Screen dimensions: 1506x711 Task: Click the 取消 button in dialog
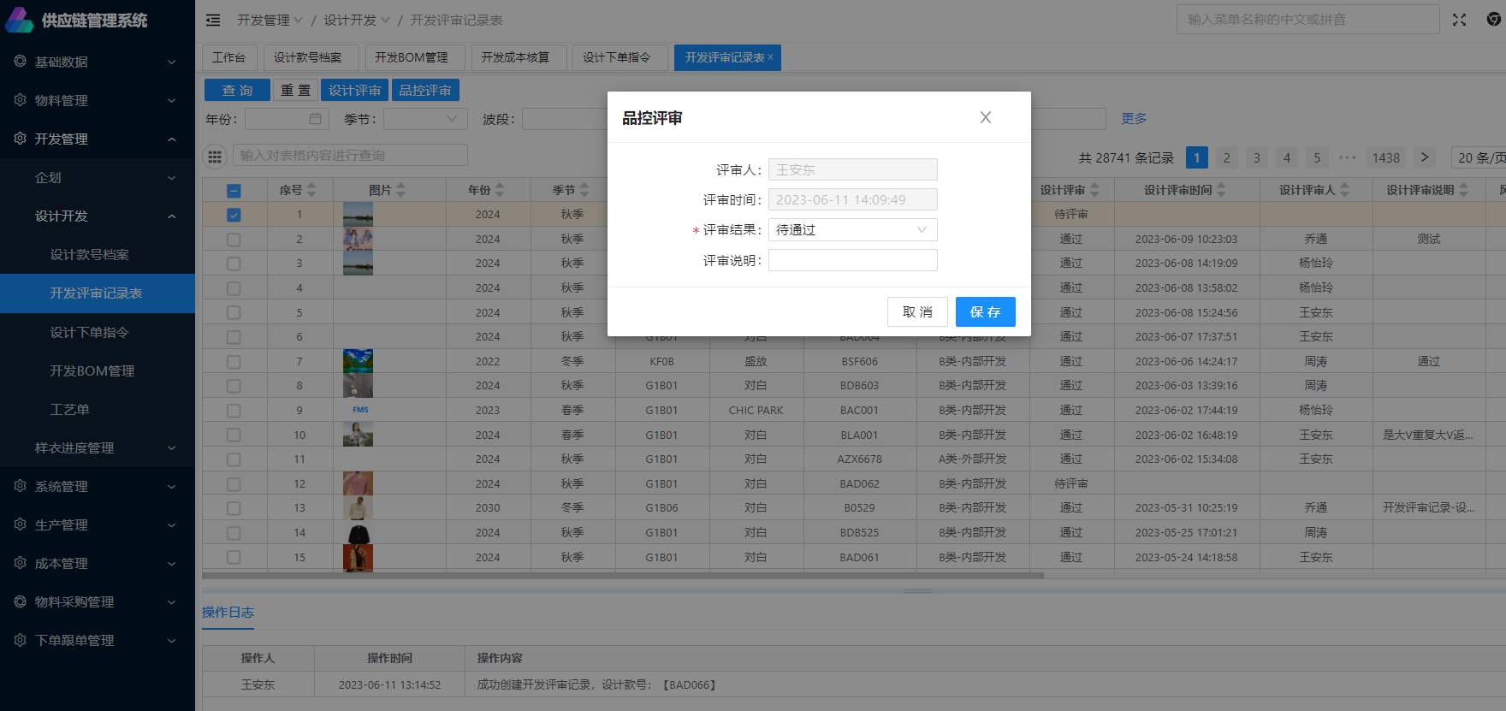917,312
